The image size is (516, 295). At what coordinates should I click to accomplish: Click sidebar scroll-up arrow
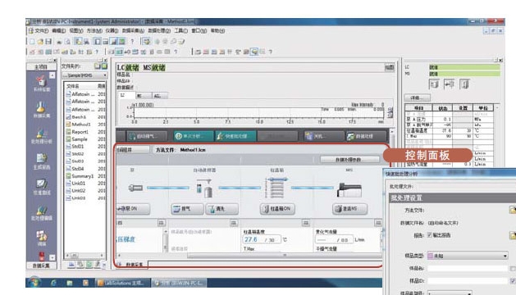[x=53, y=75]
